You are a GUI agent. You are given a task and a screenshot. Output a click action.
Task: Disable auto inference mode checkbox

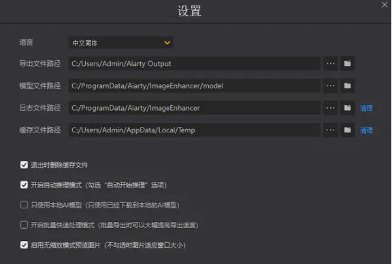pos(24,185)
